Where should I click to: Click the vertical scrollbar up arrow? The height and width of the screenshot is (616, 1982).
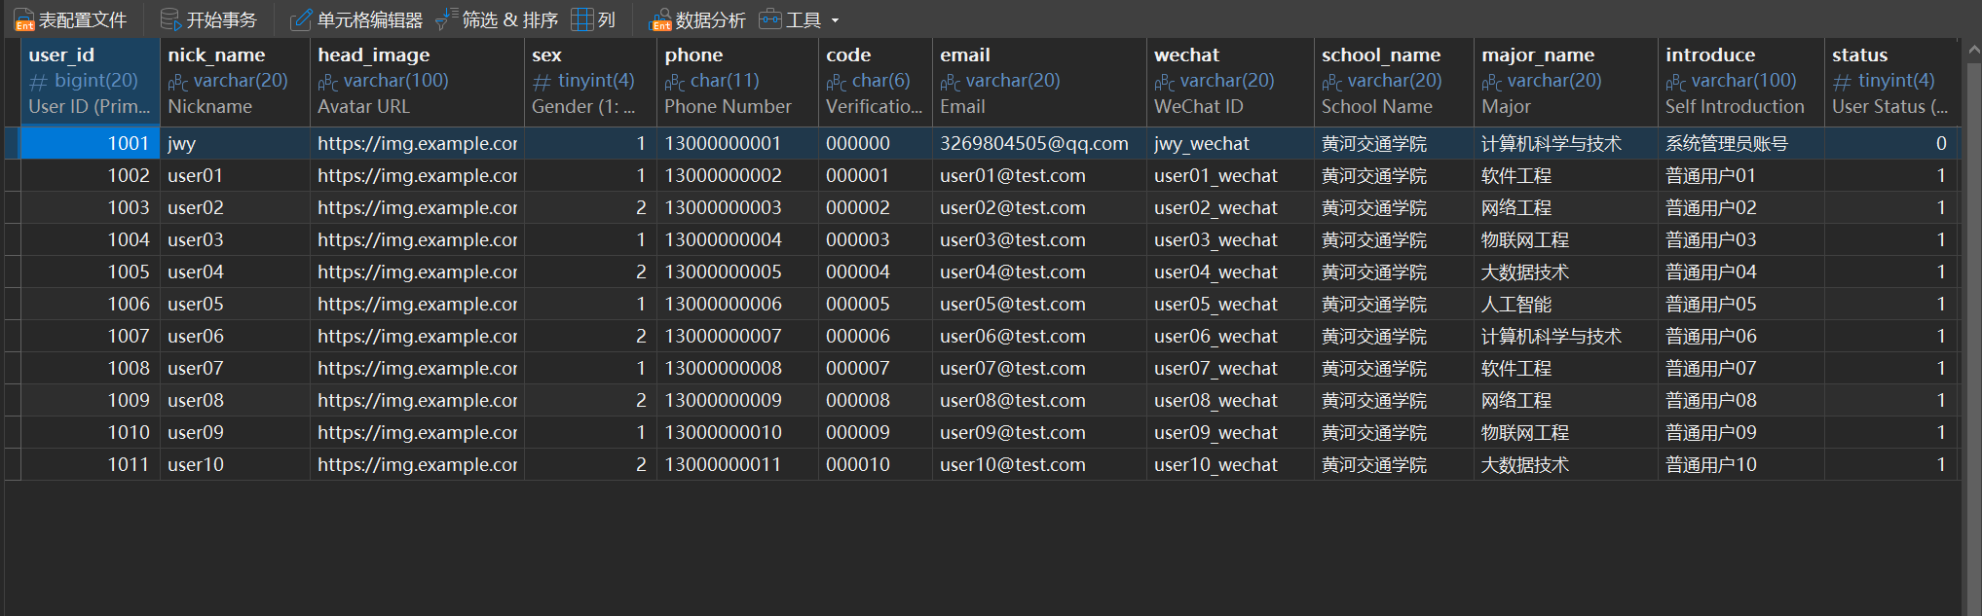click(x=1972, y=50)
